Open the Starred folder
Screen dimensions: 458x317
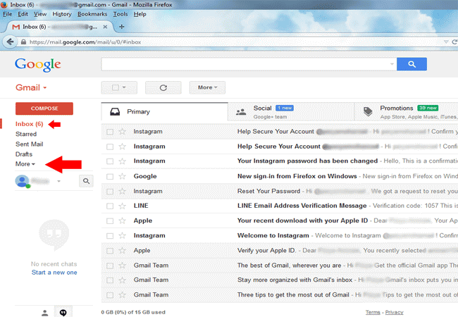click(x=26, y=135)
